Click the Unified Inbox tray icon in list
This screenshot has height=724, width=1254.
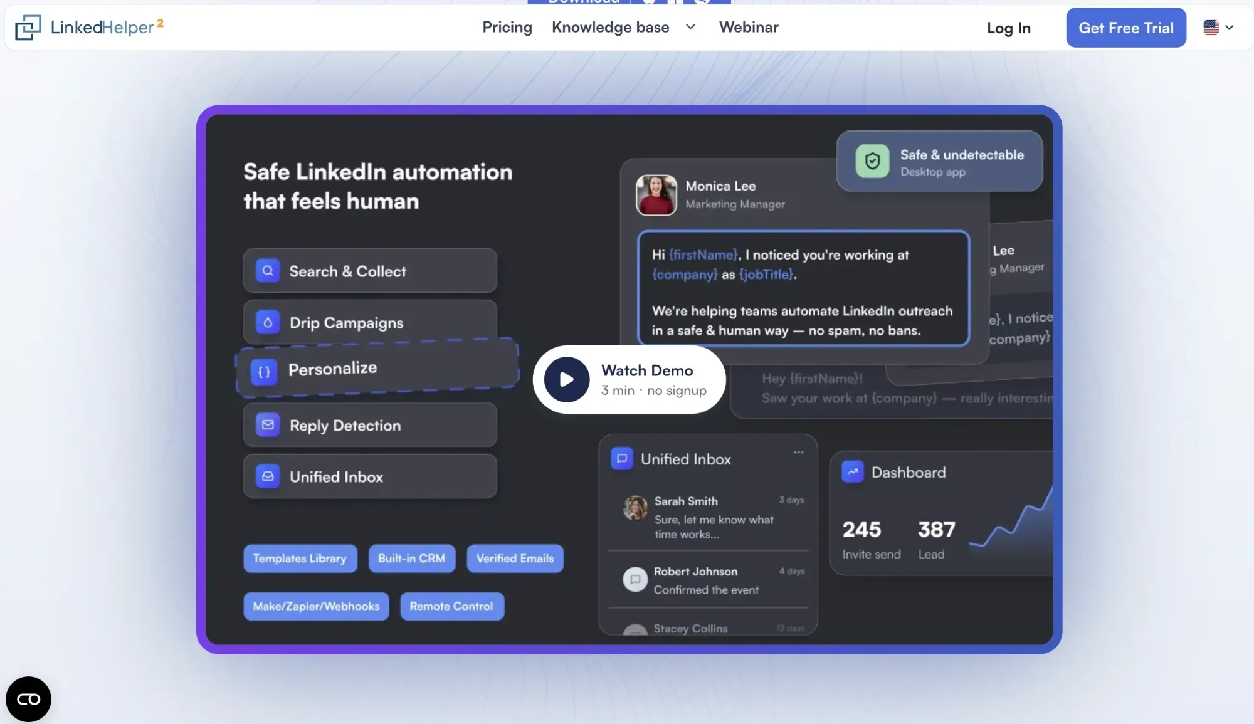(268, 476)
